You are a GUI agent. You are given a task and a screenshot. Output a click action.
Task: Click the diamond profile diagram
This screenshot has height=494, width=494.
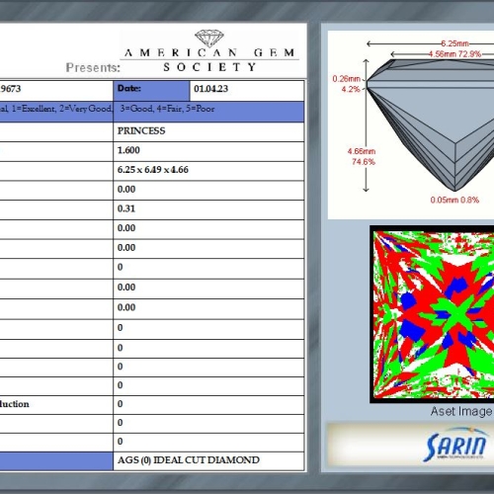pyautogui.click(x=430, y=124)
